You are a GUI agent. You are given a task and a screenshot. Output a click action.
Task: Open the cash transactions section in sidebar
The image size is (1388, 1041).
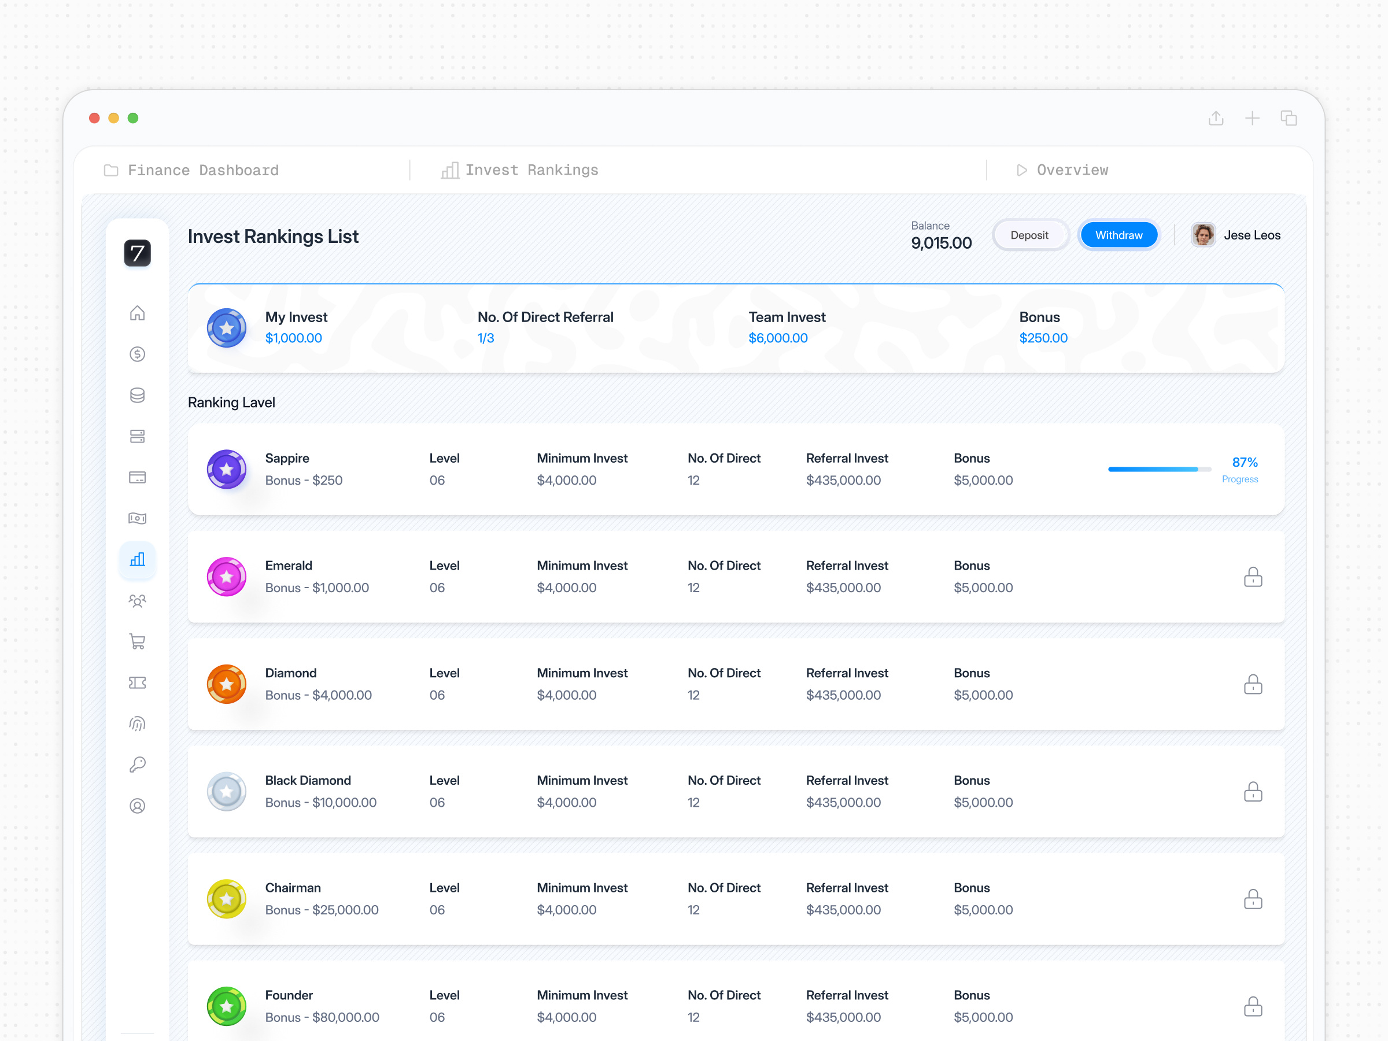(138, 518)
